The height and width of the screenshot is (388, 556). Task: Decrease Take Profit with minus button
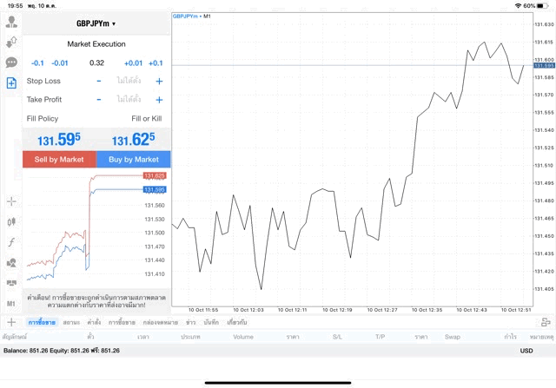click(99, 99)
